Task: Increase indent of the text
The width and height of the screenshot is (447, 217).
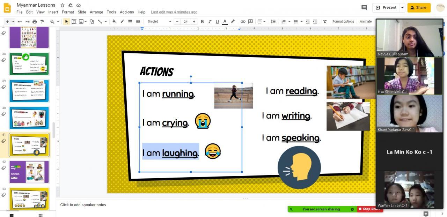Action: click(315, 22)
